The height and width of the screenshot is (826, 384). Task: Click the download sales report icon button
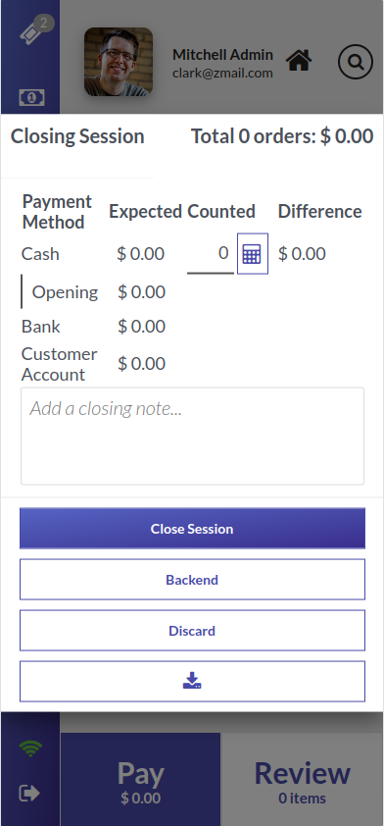point(193,681)
